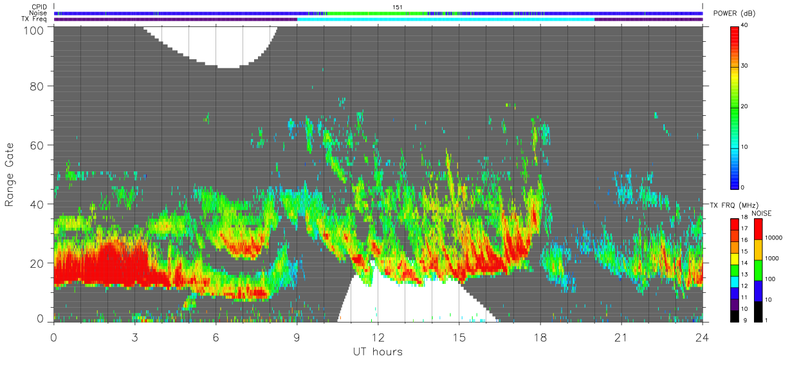The width and height of the screenshot is (790, 365).
Task: Click the '15' UT hours tick label
Action: [459, 337]
